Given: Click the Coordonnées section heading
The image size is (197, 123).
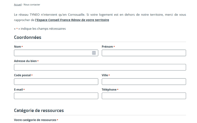Looking at the screenshot, I should [28, 37].
